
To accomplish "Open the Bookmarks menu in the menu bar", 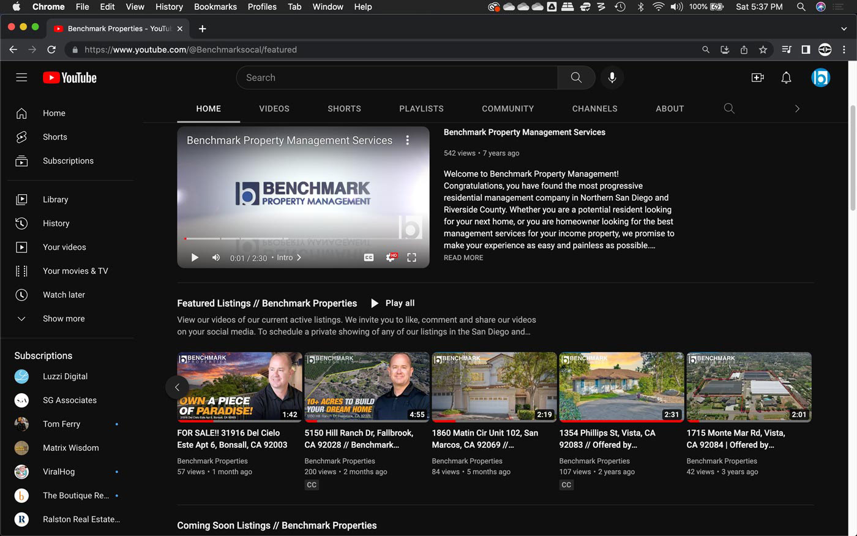I will [215, 7].
